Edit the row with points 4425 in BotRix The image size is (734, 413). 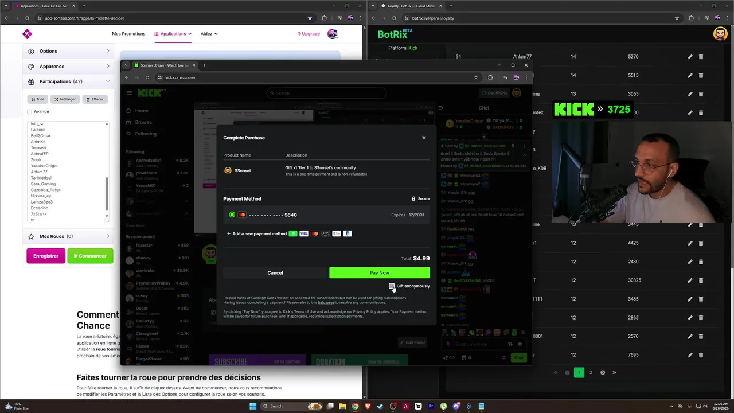(690, 243)
